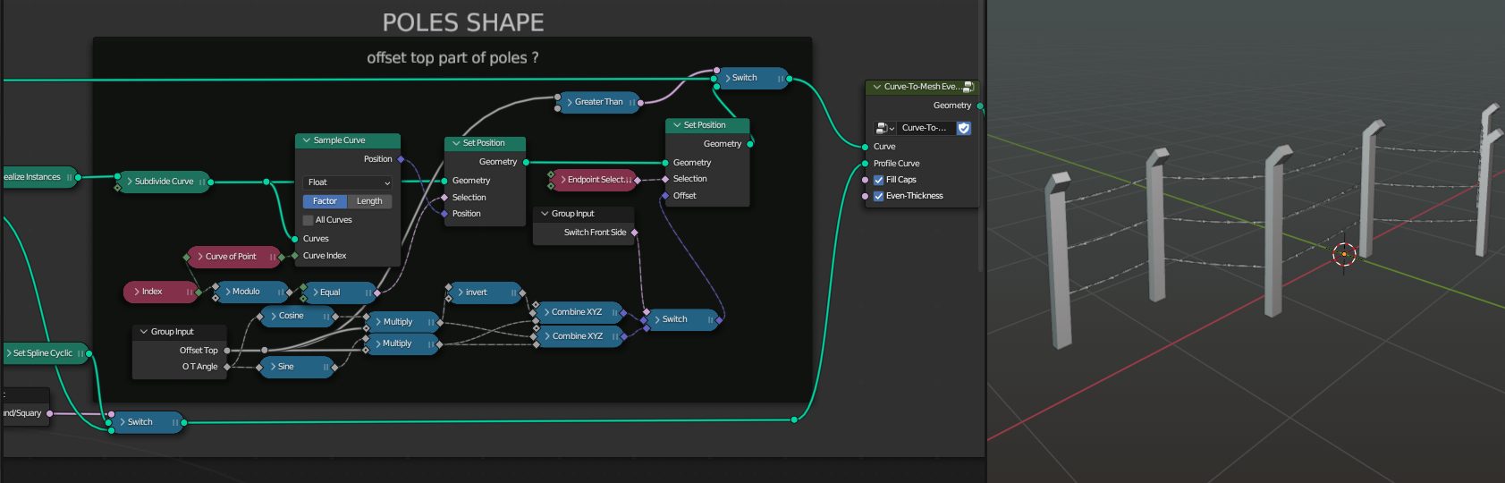Toggle the fake user shield icon
This screenshot has height=483, width=1505.
(x=964, y=128)
